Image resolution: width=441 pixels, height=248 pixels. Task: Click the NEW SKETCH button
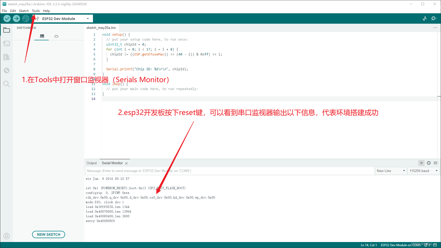point(48,234)
